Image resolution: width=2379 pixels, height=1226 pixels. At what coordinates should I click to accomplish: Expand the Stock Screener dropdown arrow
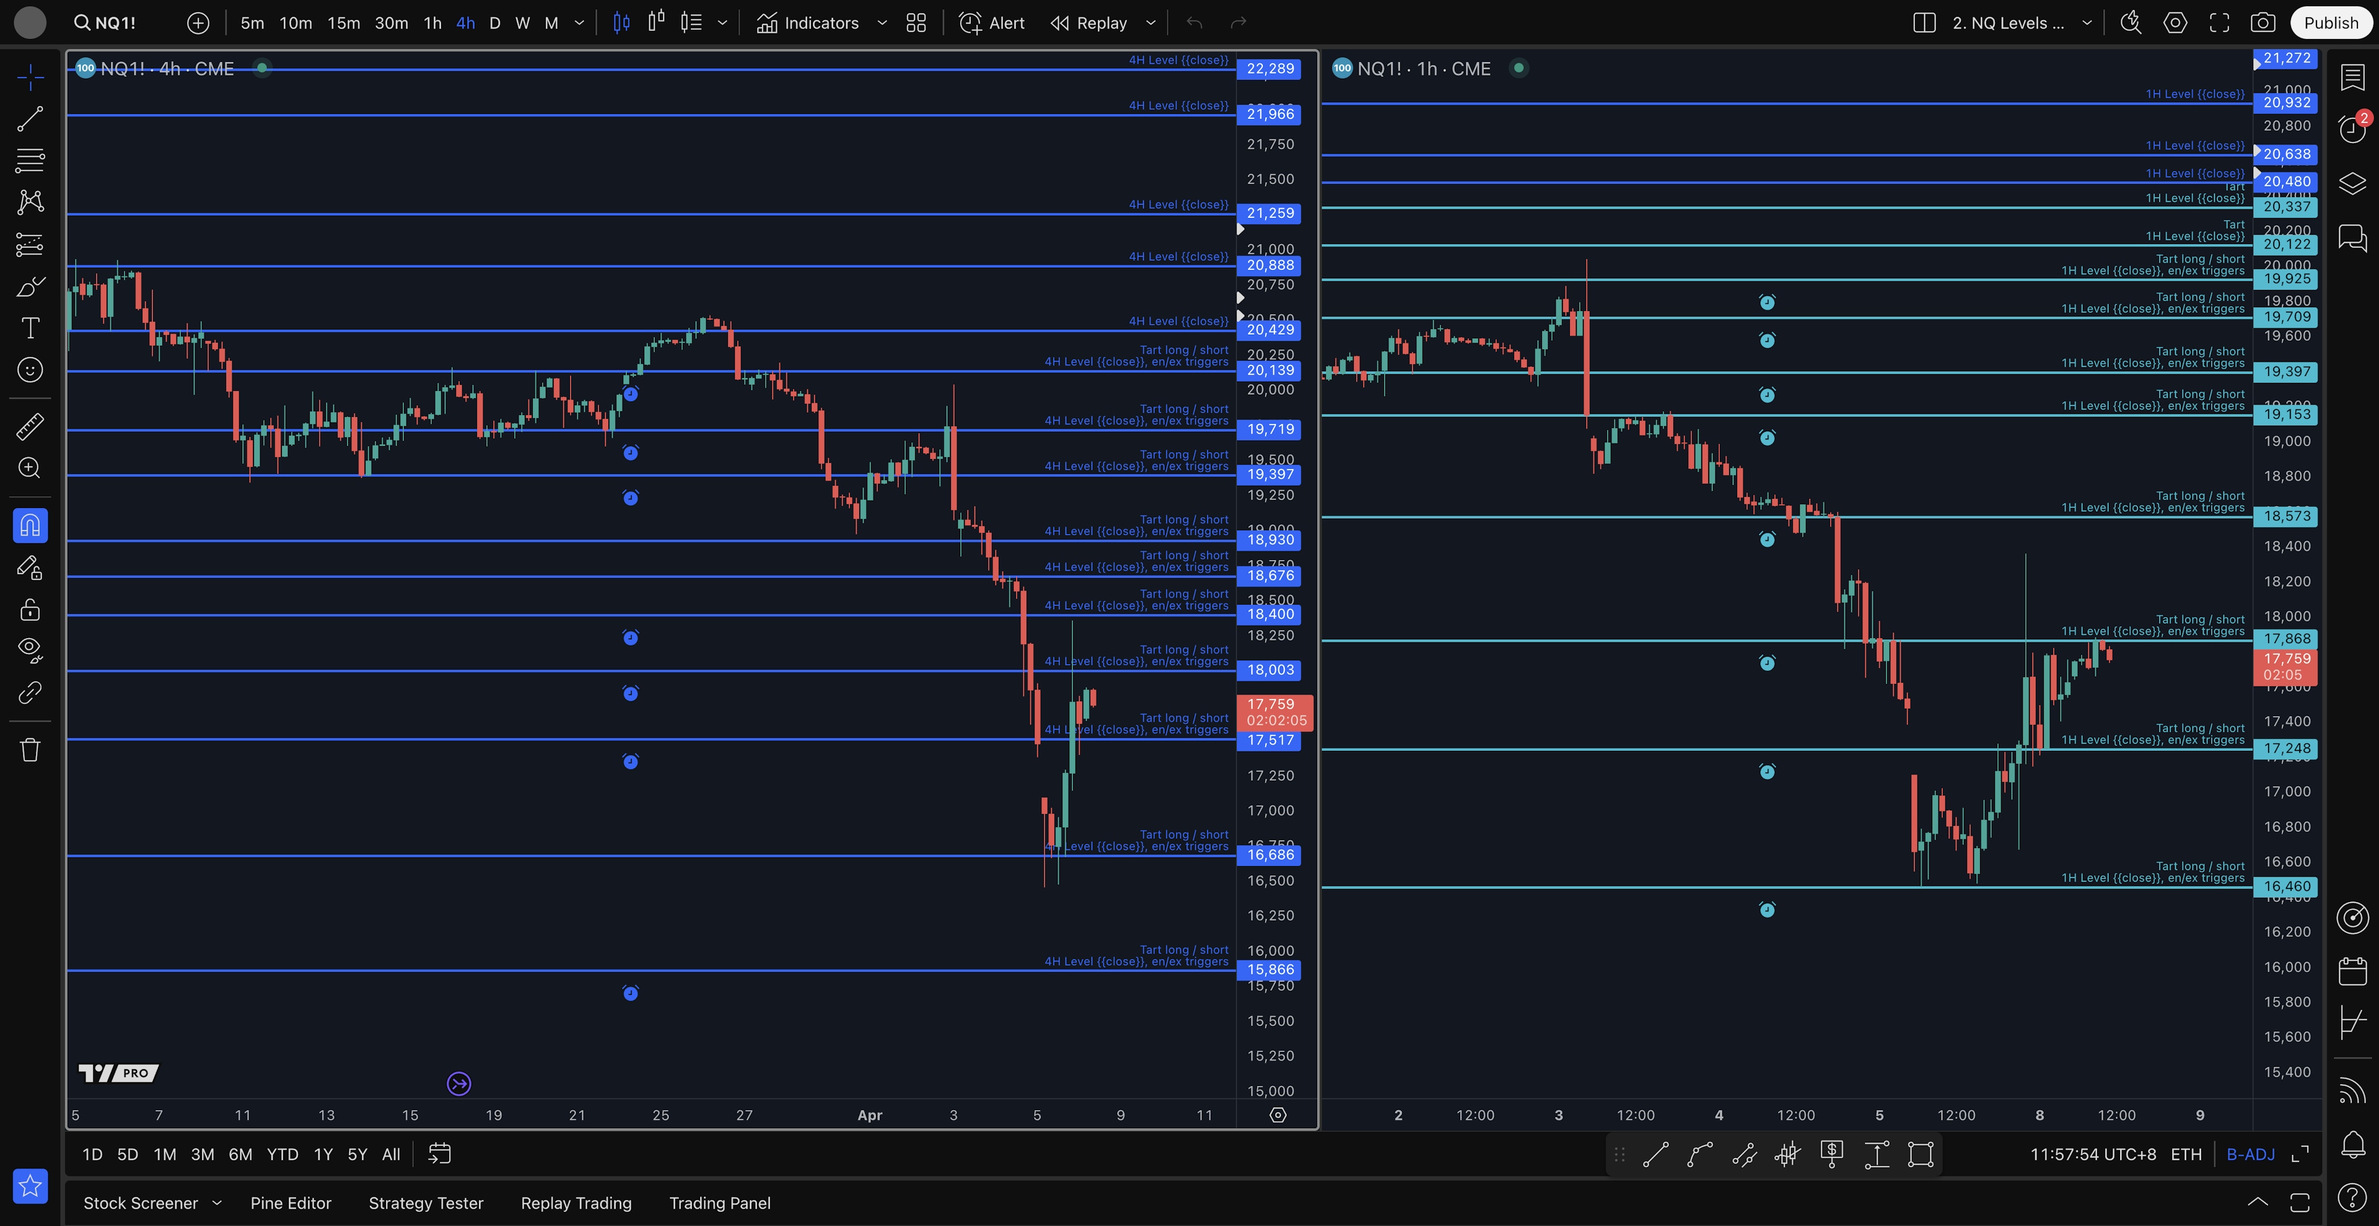[217, 1203]
